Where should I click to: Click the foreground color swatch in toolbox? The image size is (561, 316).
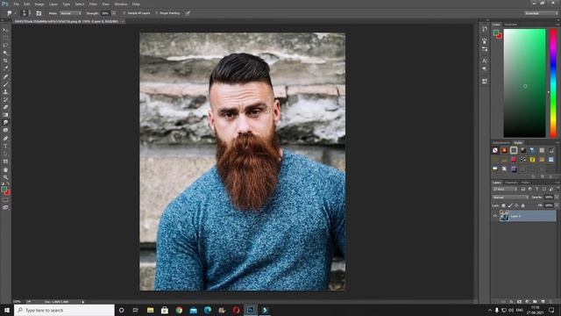click(x=4, y=189)
